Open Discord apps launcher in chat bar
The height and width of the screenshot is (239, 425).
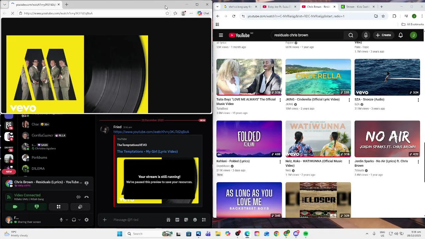pos(204,220)
